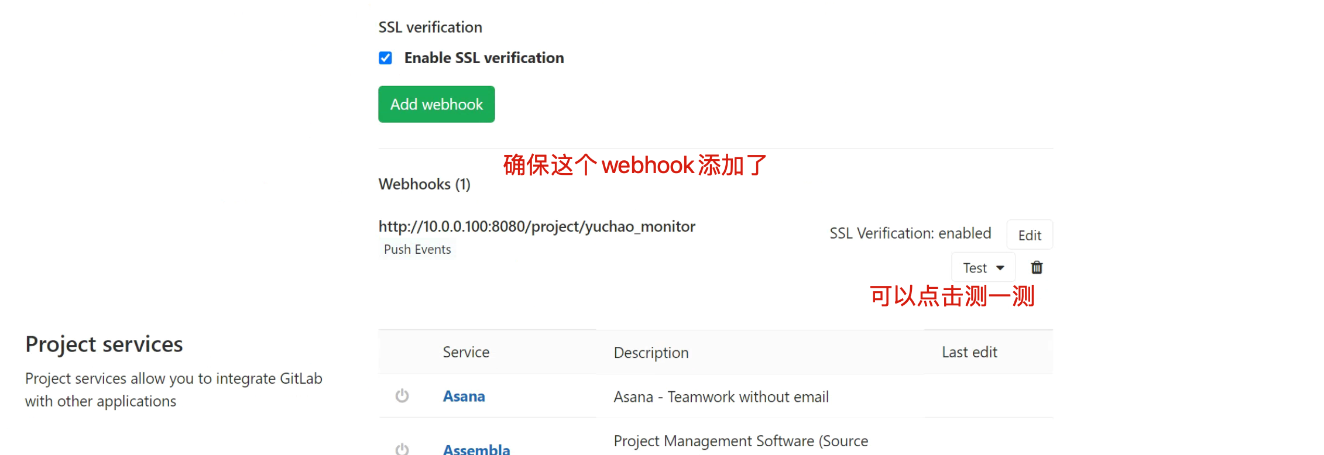Screen dimensions: 1324x455
Task: Uncheck the Enable SSL verification checkbox
Action: coord(385,58)
